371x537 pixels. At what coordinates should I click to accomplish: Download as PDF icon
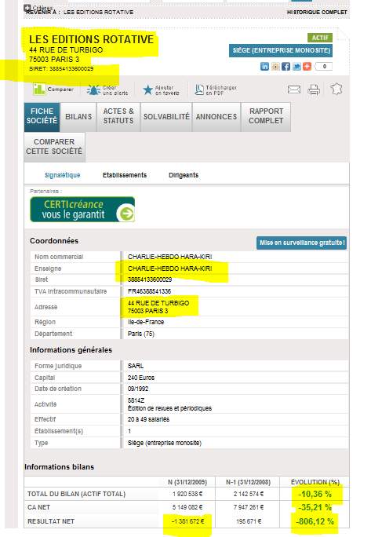[199, 89]
